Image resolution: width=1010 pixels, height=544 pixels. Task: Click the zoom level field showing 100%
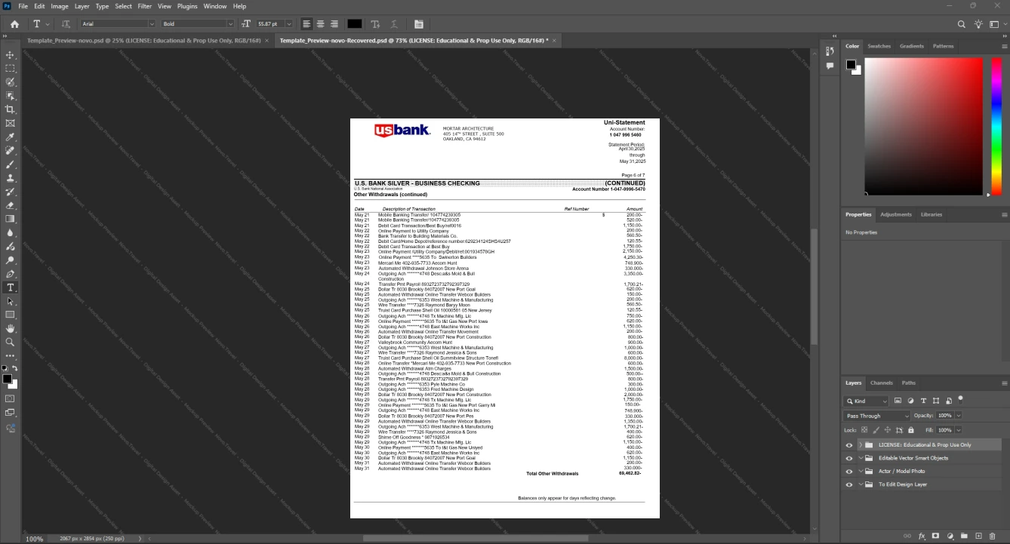[35, 539]
